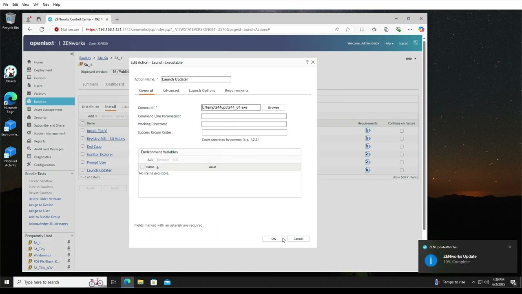Close the Edit Action dialog

313,62
